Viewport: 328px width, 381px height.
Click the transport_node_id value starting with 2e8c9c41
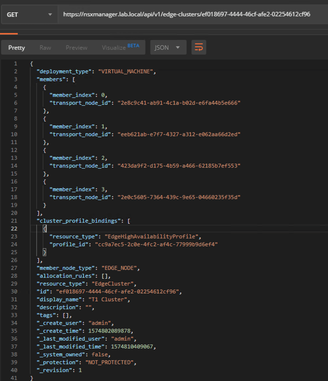(179, 103)
